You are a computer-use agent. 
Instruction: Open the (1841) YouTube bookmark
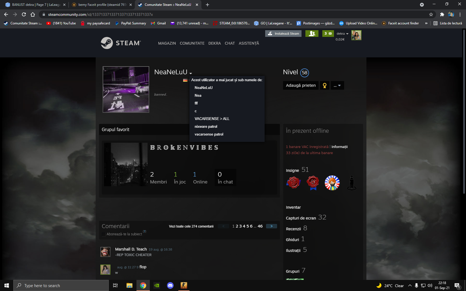(x=61, y=23)
